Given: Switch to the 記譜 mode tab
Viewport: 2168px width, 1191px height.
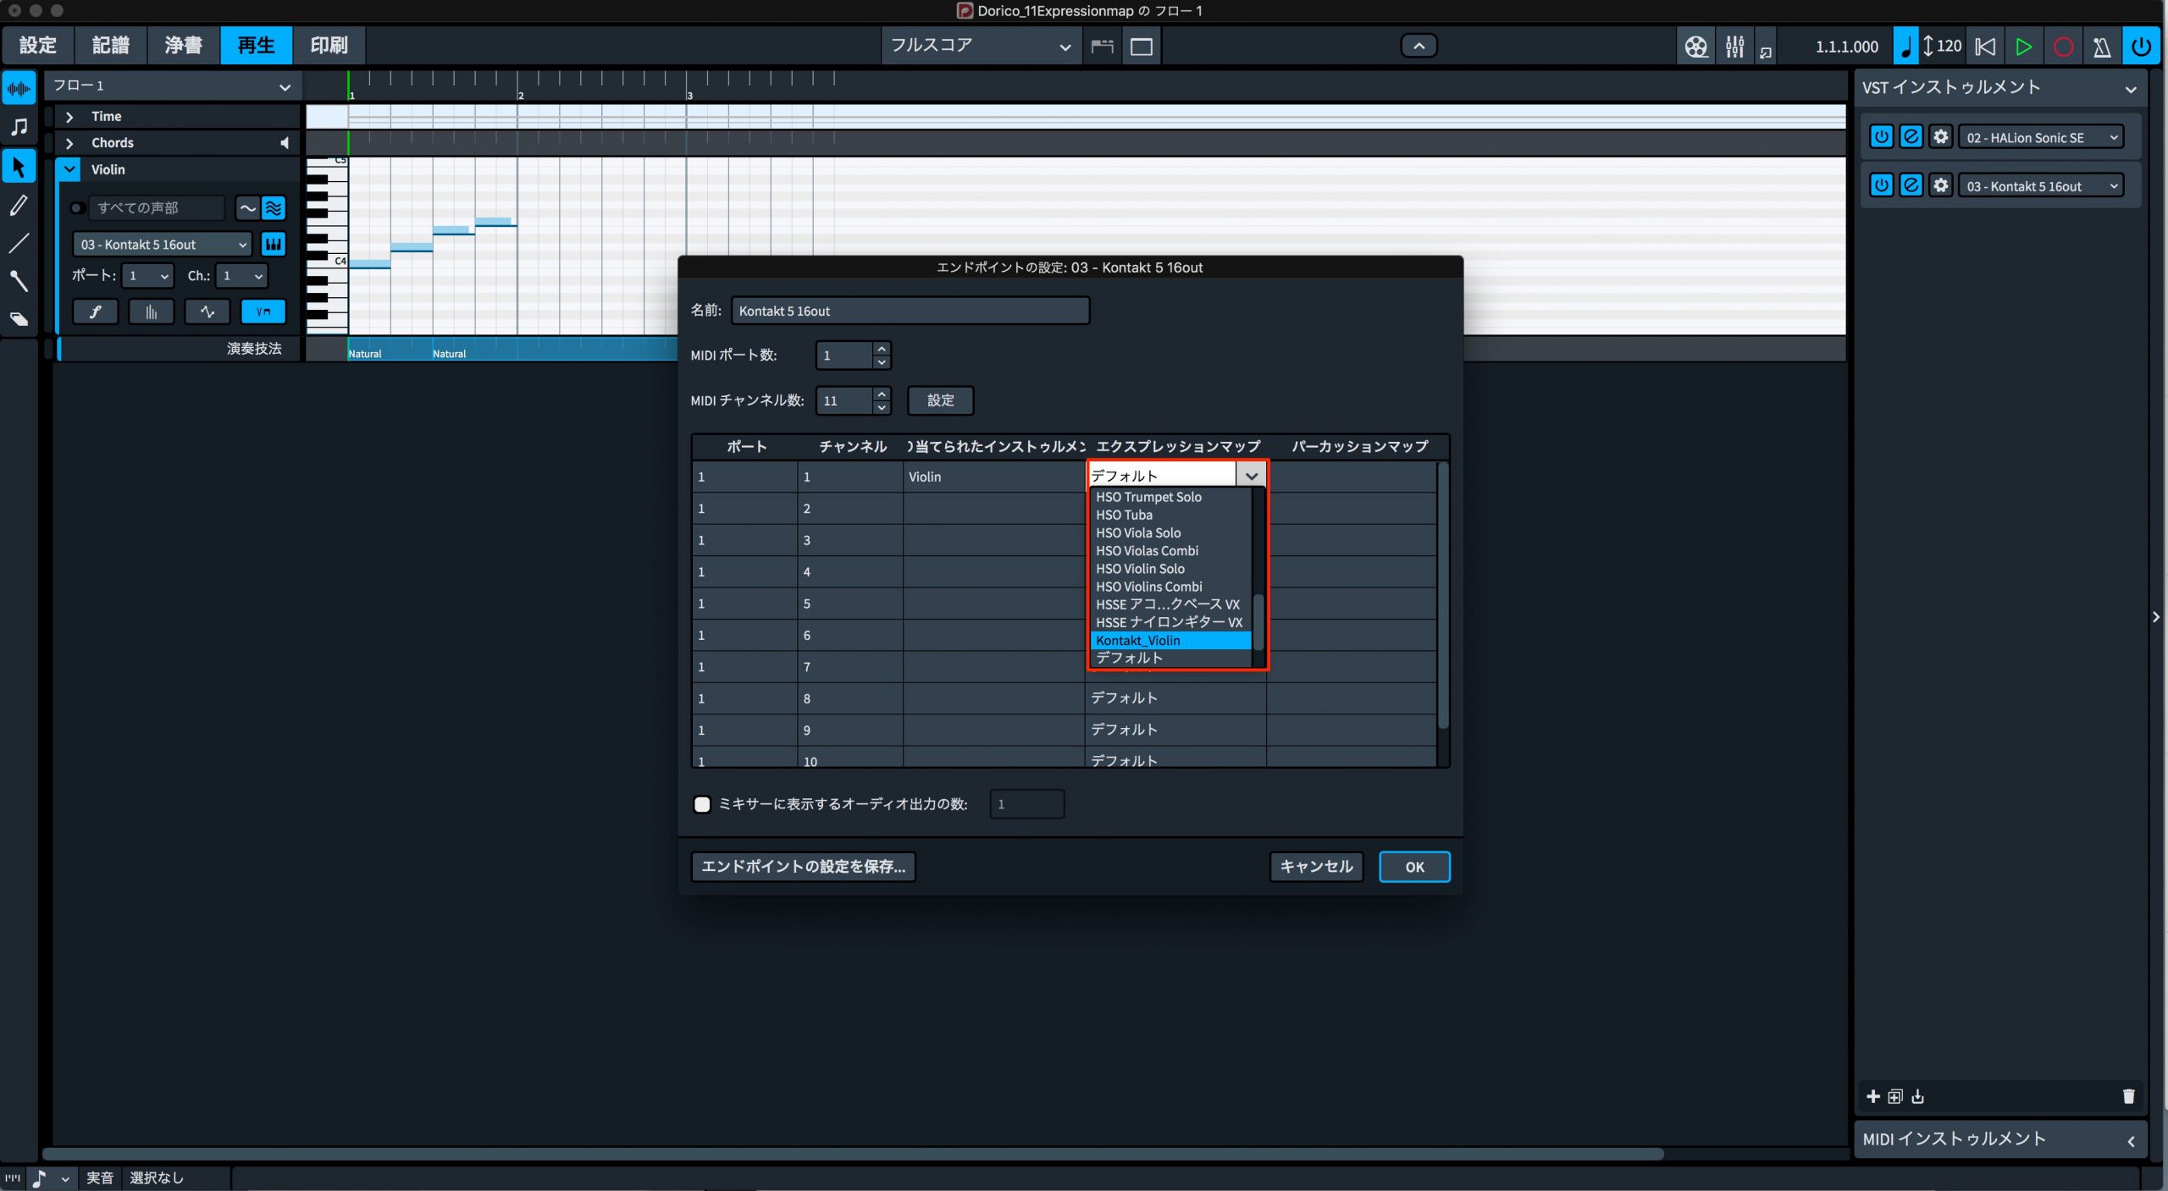Looking at the screenshot, I should 110,45.
